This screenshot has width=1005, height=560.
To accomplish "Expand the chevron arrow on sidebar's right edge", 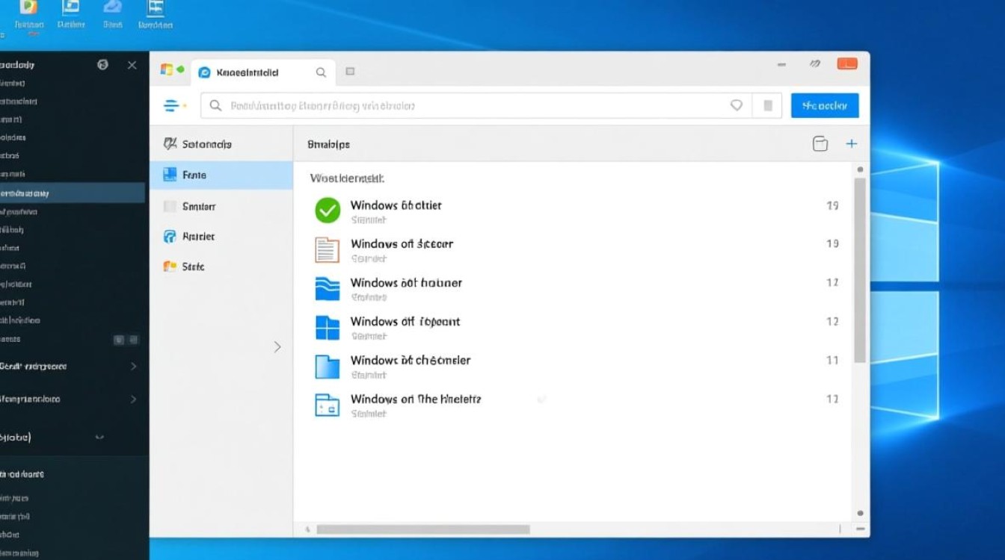I will click(277, 346).
